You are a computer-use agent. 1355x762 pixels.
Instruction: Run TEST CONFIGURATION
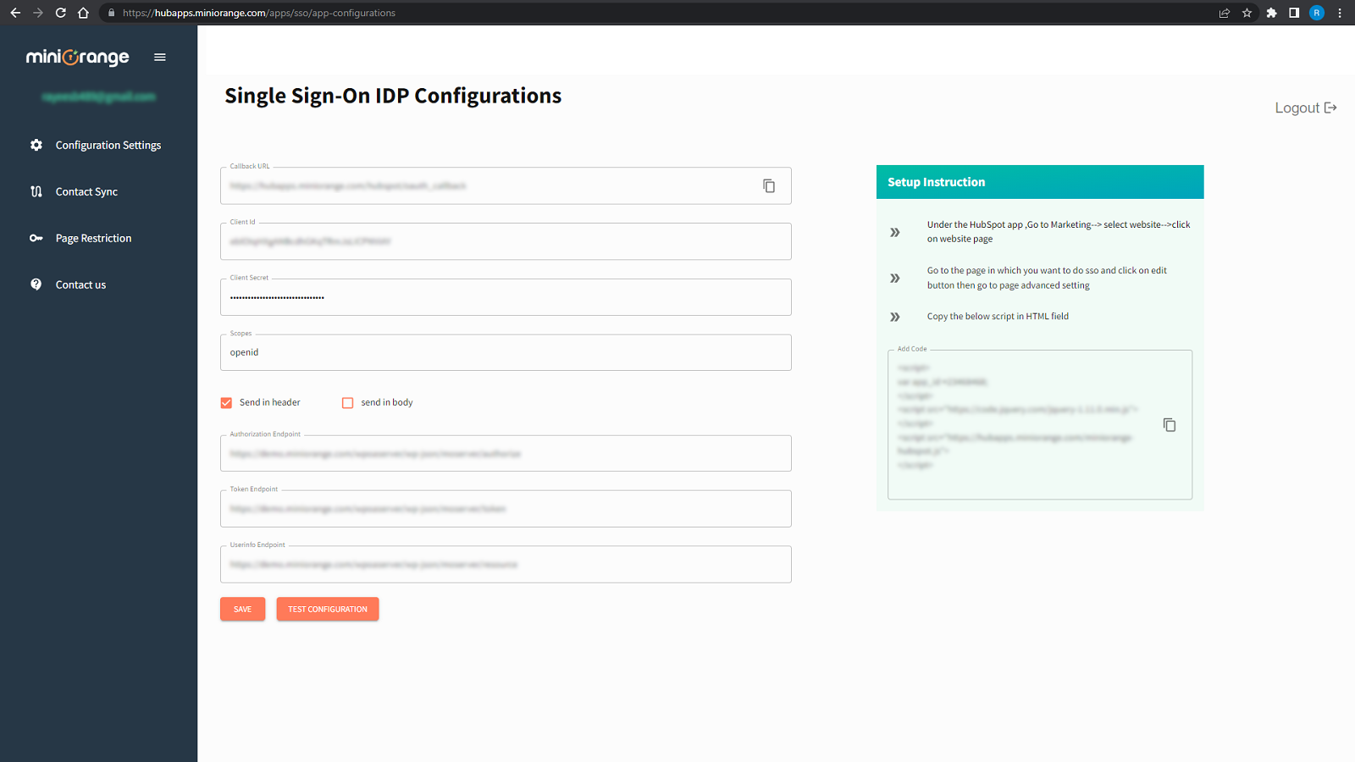pyautogui.click(x=327, y=609)
